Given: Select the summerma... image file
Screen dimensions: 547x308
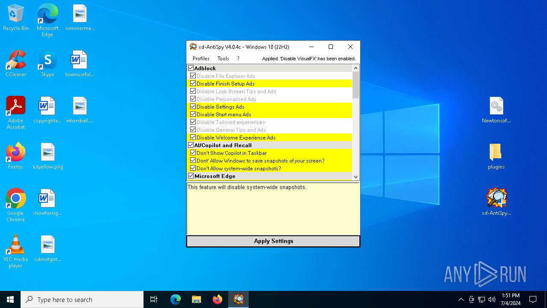Looking at the screenshot, I should tap(80, 18).
